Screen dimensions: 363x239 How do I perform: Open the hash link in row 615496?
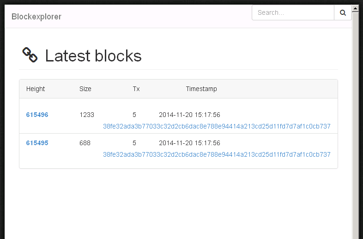tap(217, 126)
